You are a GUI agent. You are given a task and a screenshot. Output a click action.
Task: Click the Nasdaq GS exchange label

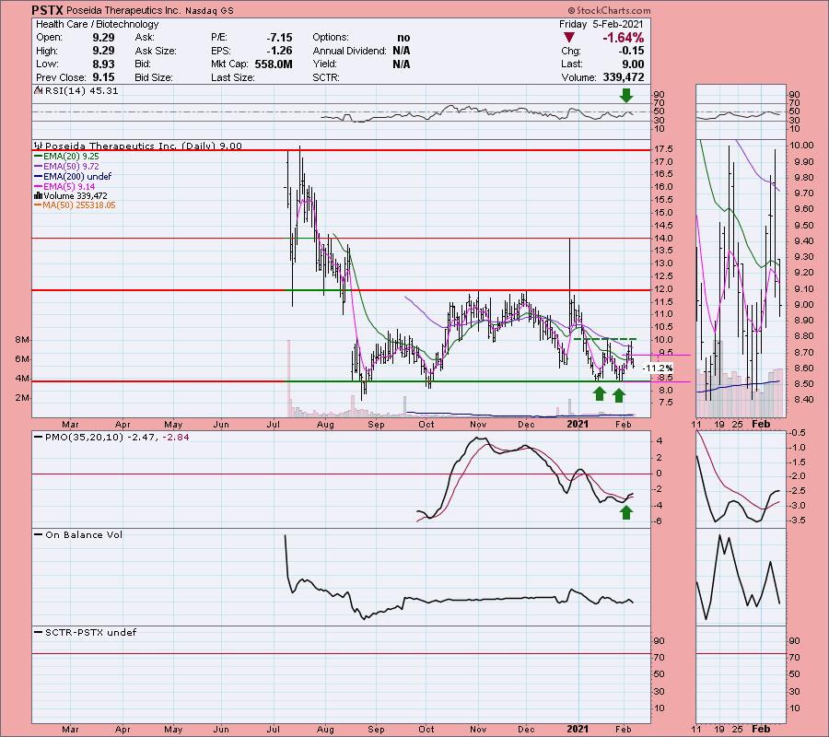click(209, 10)
